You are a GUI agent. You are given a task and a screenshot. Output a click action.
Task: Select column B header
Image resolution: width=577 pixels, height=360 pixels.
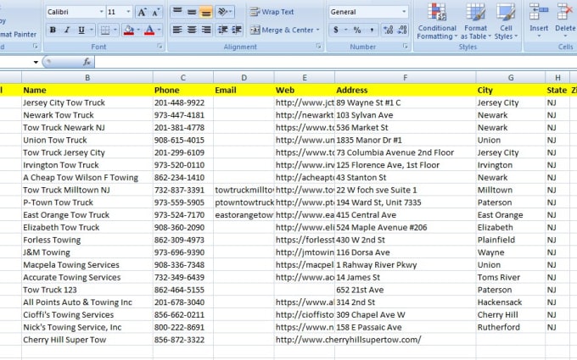tap(87, 78)
